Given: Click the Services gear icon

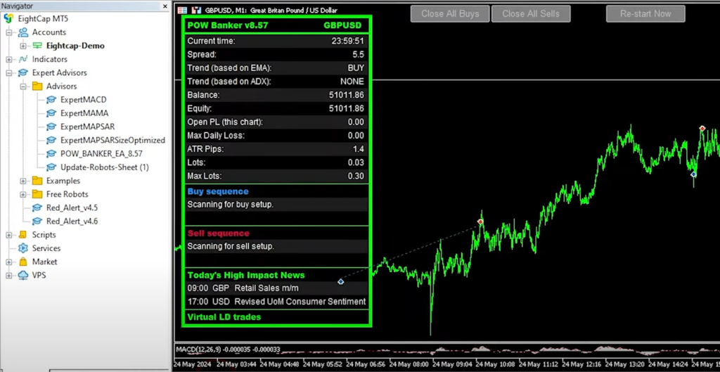Looking at the screenshot, I should point(23,248).
